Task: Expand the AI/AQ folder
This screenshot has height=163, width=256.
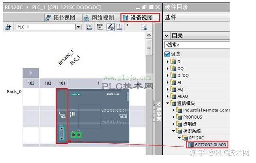Action: (168, 96)
